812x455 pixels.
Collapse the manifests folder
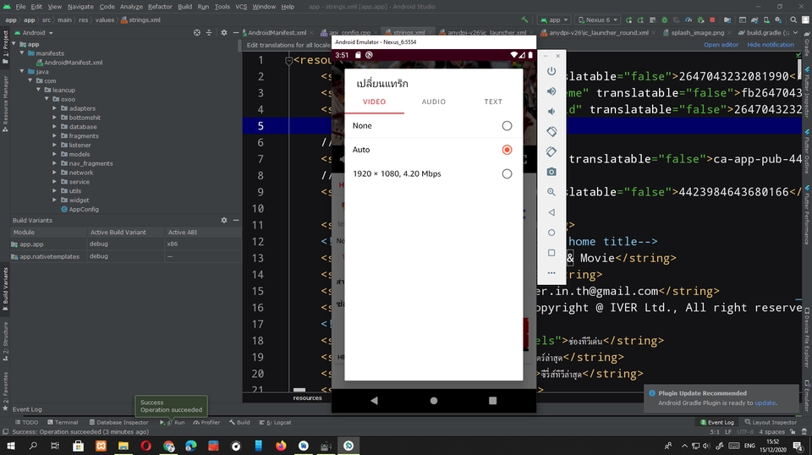(22, 53)
